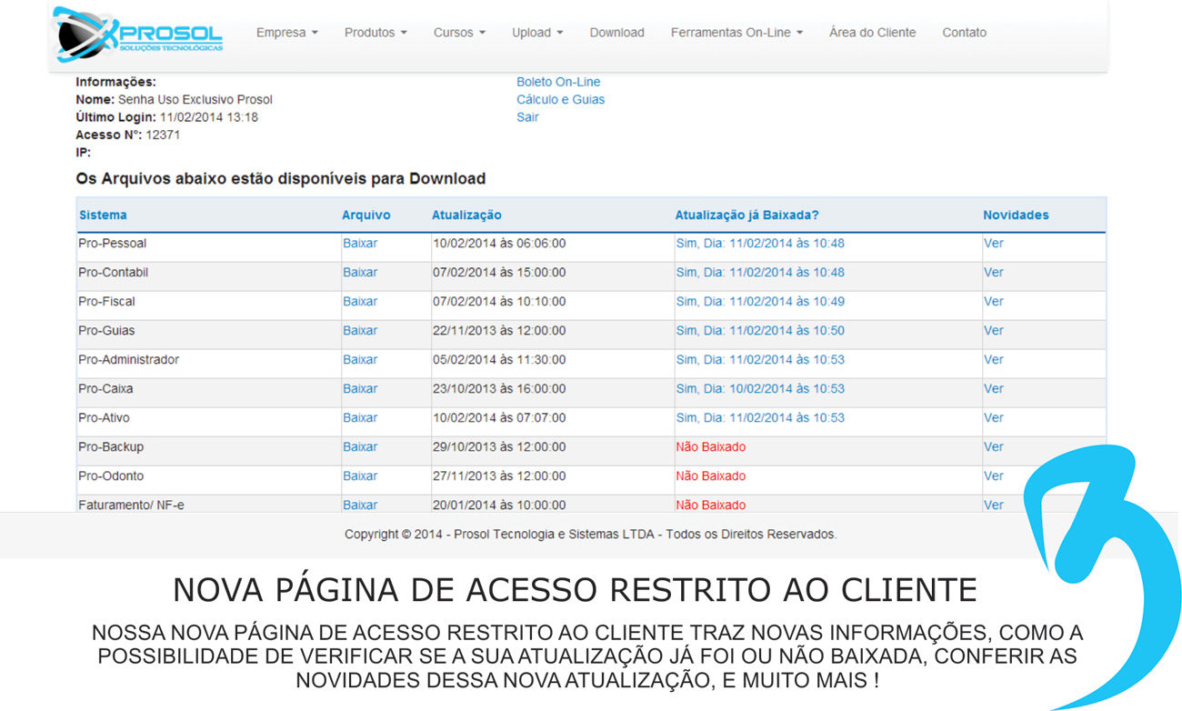Open the Empresa dropdown menu
The height and width of the screenshot is (711, 1182).
pyautogui.click(x=286, y=33)
